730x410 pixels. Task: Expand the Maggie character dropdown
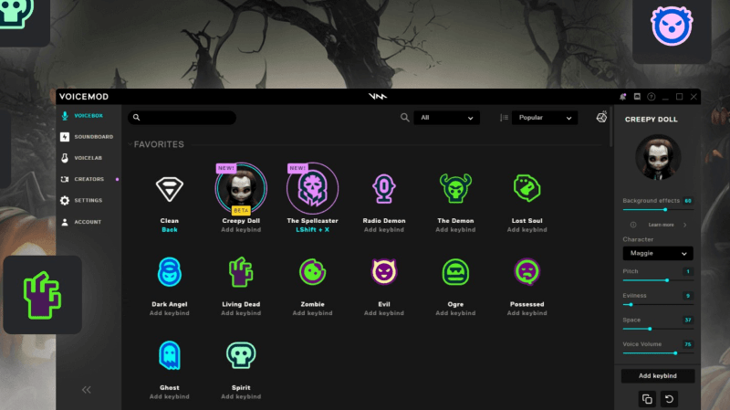tap(657, 253)
